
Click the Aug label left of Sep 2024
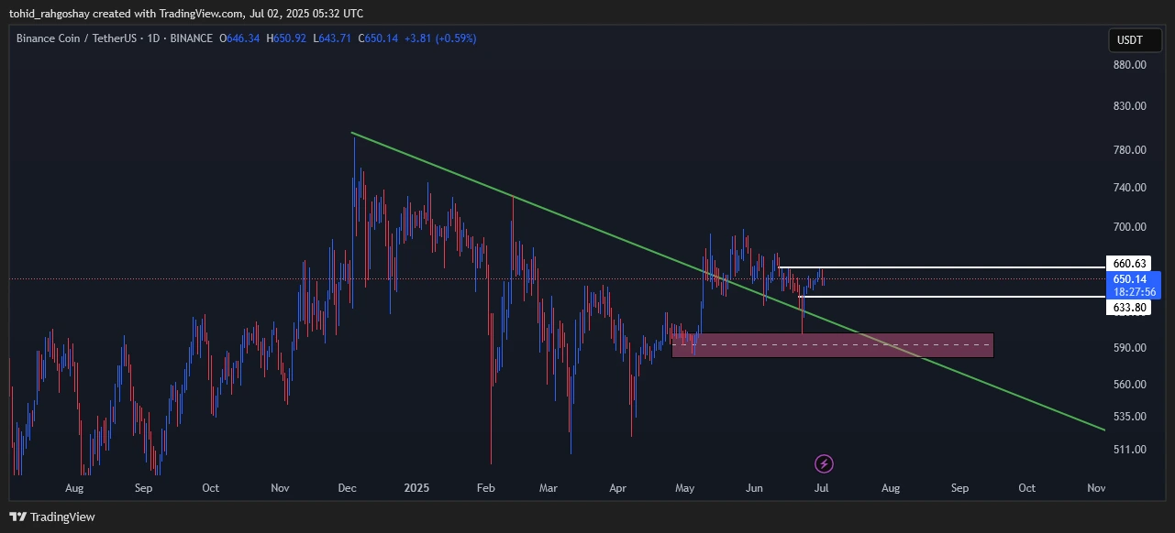pos(75,488)
